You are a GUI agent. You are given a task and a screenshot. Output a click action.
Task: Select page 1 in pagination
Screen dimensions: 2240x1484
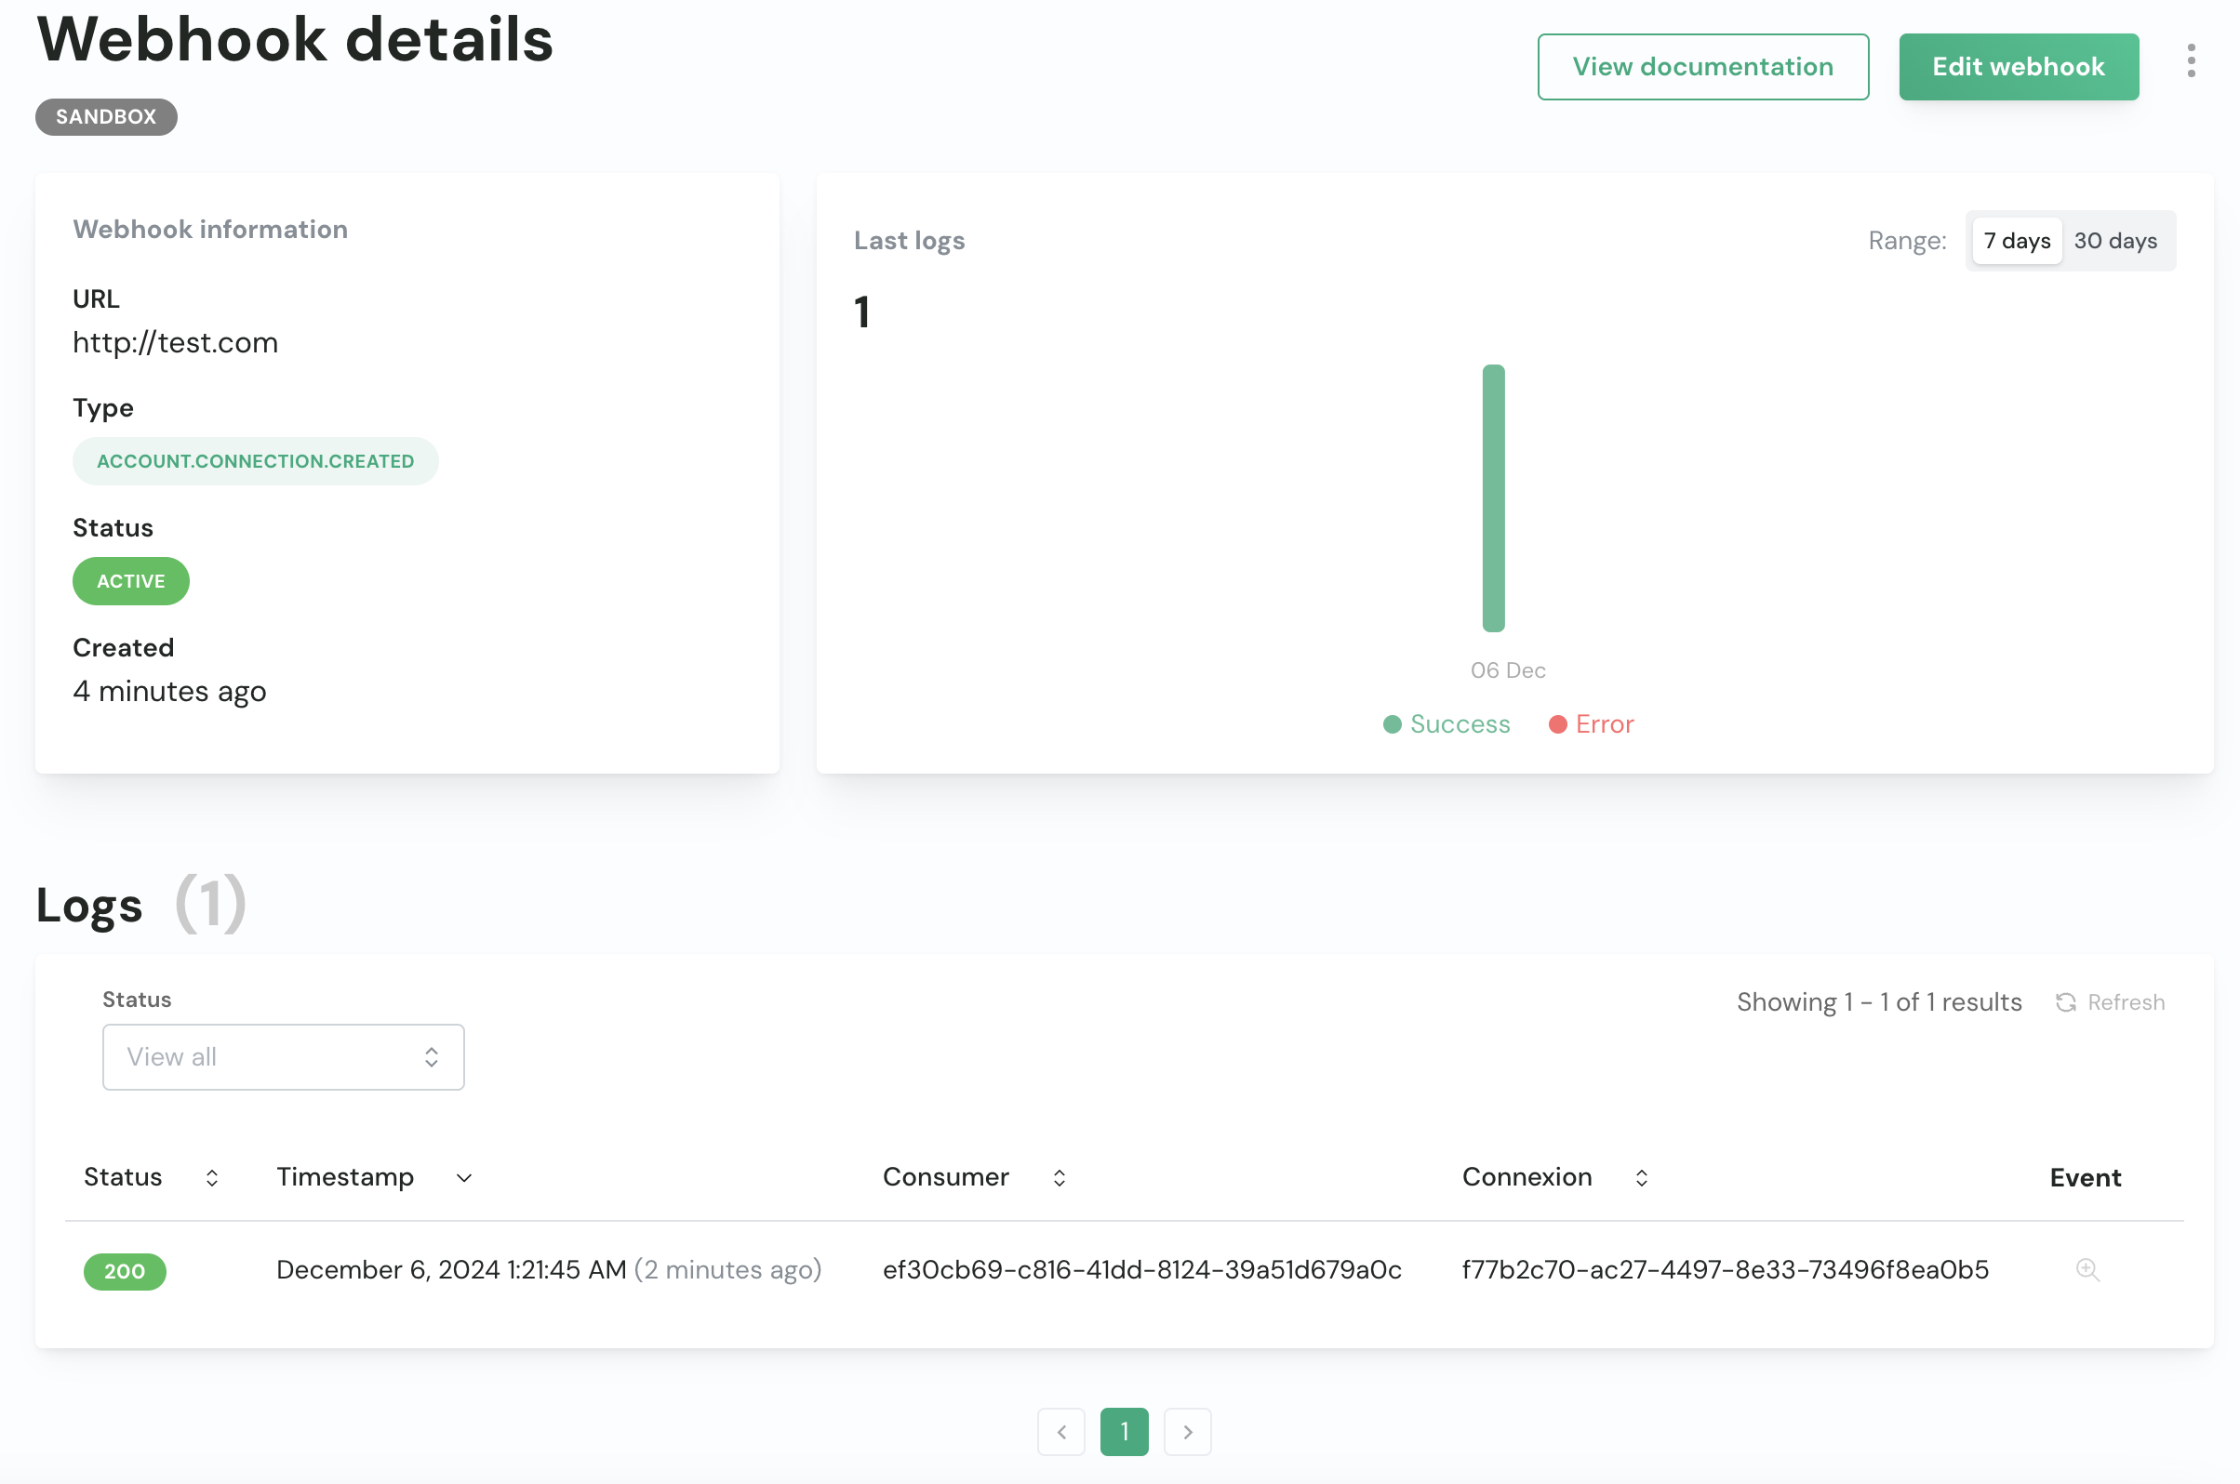pyautogui.click(x=1124, y=1431)
